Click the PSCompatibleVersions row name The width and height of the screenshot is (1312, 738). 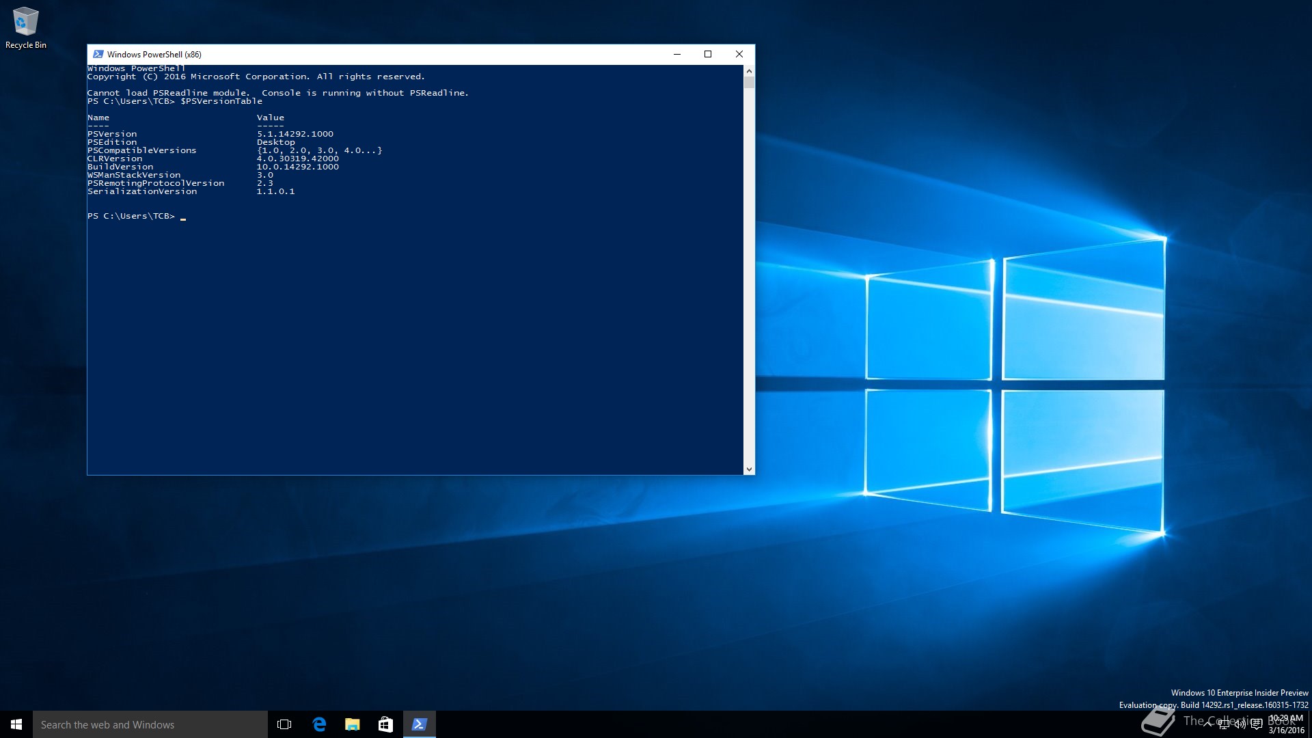click(142, 150)
